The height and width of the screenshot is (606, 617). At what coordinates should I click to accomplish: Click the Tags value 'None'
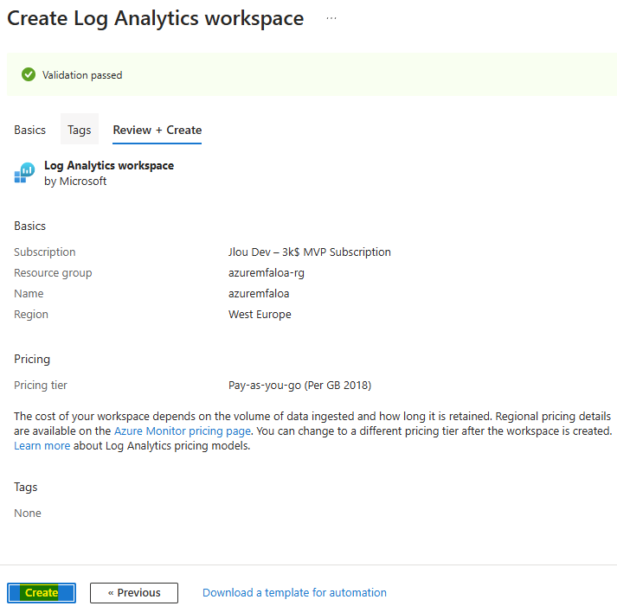[x=28, y=514]
